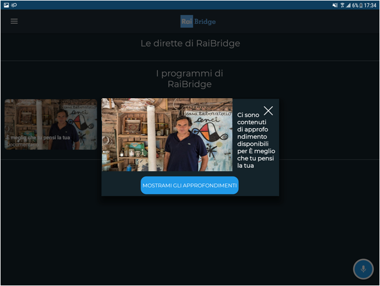Select the 'I programmi di RaiBridge' section heading
Screen dimensions: 380x286
click(x=190, y=79)
